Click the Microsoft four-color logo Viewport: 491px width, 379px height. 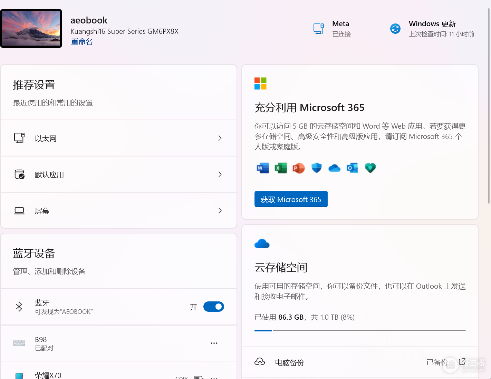tap(260, 83)
